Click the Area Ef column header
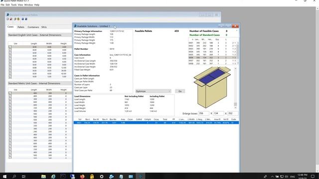Image resolution: width=319 pixels, height=179 pixels. click(217, 119)
